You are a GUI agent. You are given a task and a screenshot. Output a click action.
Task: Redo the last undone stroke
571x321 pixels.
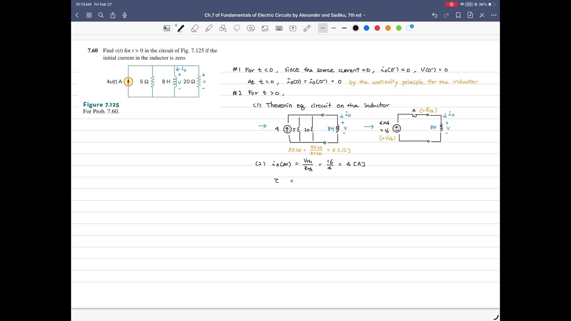click(446, 15)
